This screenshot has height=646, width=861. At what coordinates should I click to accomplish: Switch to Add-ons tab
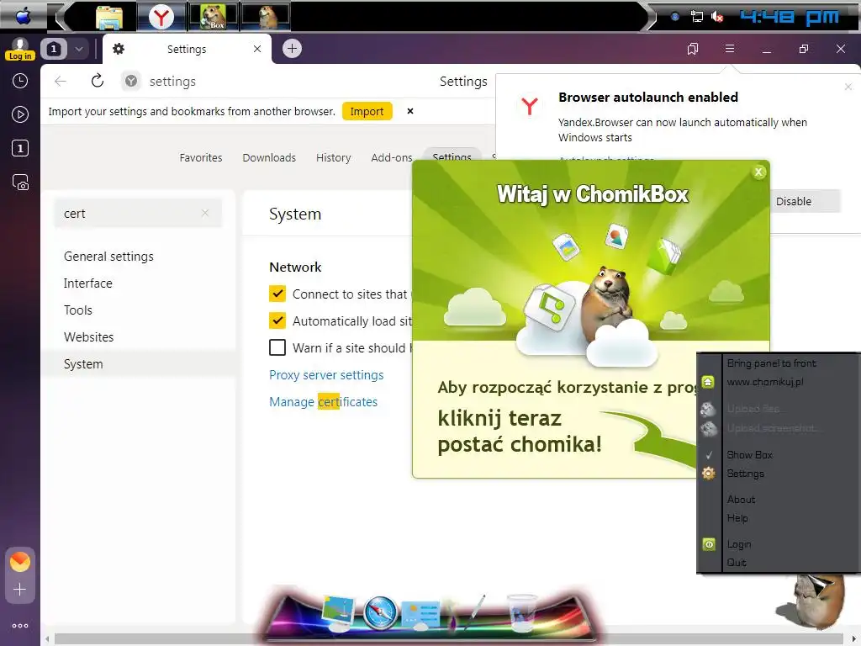point(392,157)
